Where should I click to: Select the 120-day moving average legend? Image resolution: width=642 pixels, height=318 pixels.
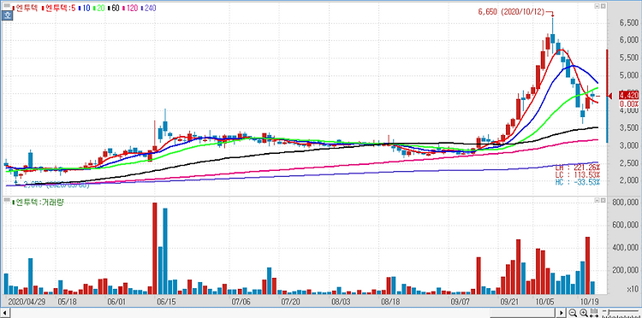[130, 8]
